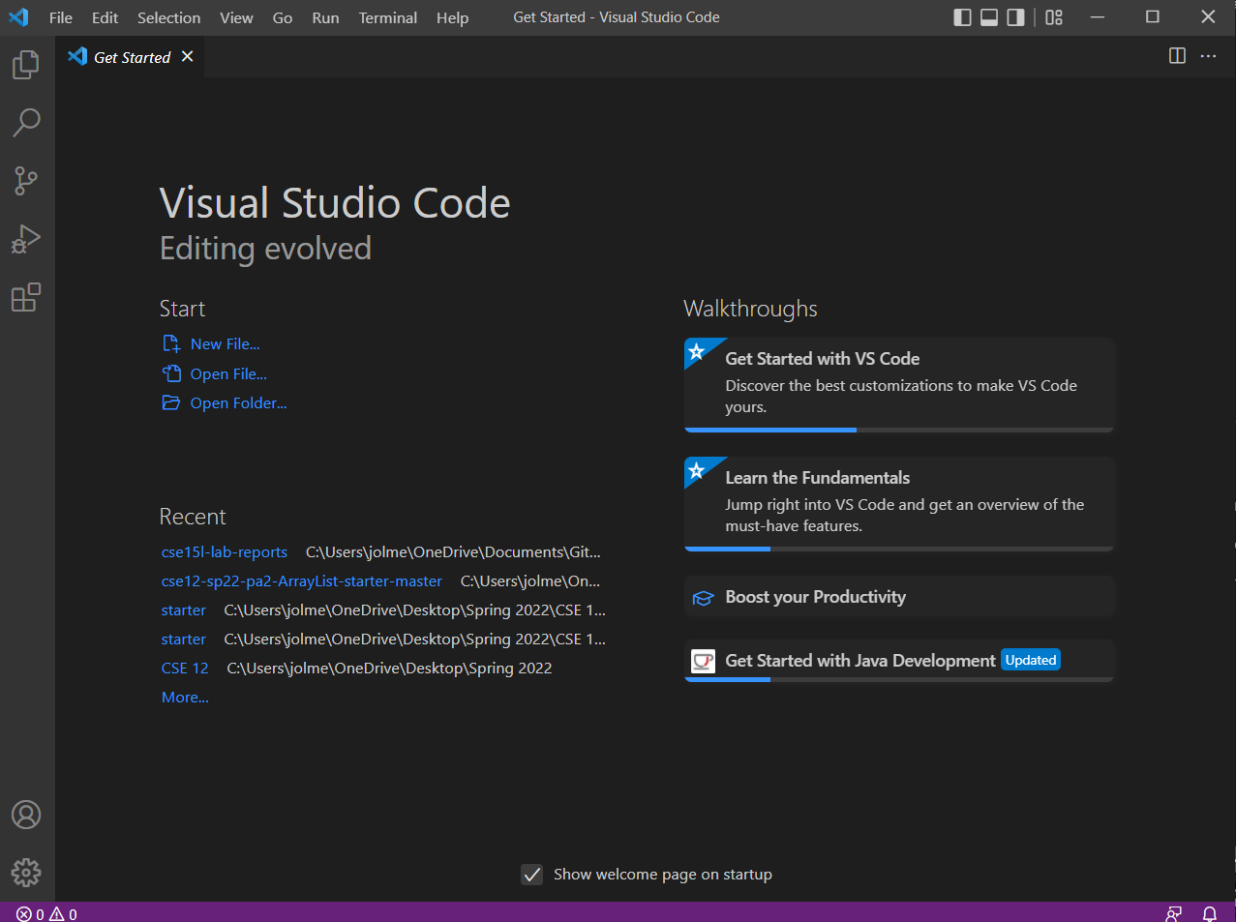Screen dimensions: 1236x922
Task: Open the Search view icon
Action: click(x=26, y=123)
